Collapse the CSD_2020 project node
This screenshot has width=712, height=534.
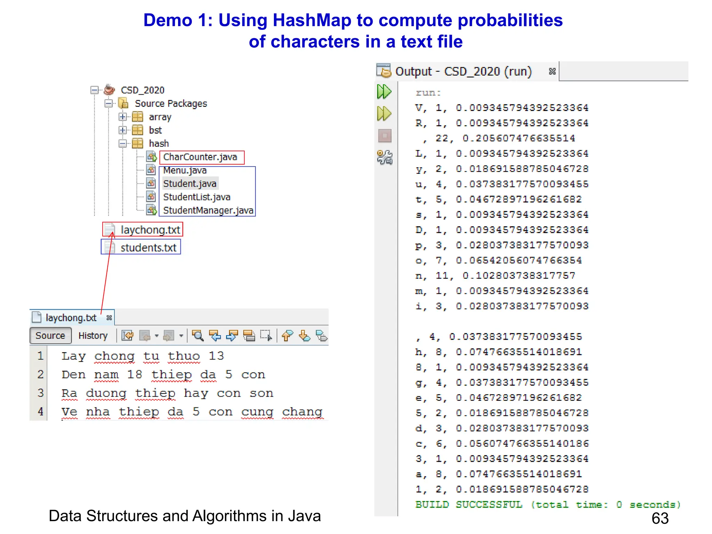tap(94, 90)
